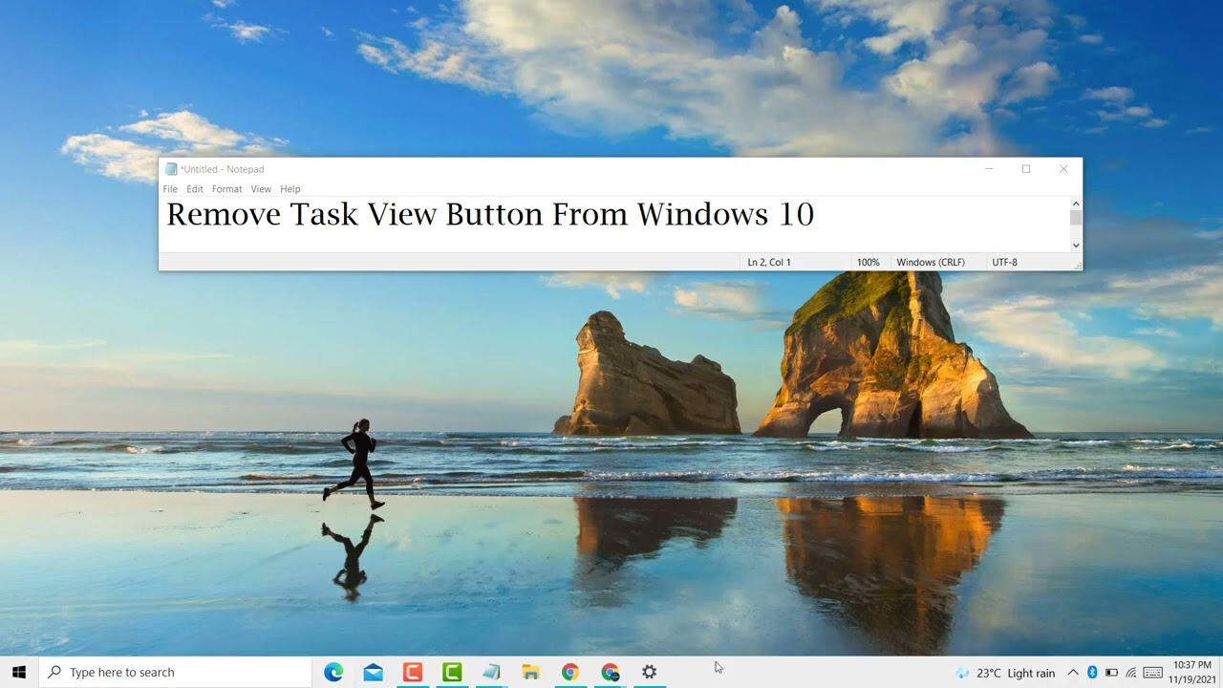This screenshot has height=688, width=1223.
Task: Click the Notepad vertical scrollbar thumb
Action: [x=1076, y=218]
